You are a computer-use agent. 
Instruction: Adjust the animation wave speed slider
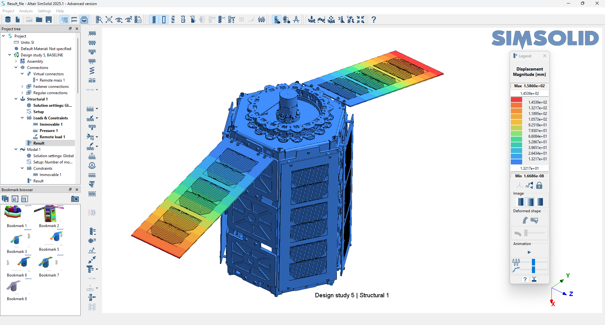pyautogui.click(x=533, y=262)
